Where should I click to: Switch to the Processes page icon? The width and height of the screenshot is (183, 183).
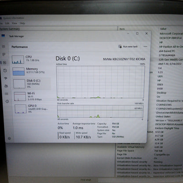click(4, 55)
